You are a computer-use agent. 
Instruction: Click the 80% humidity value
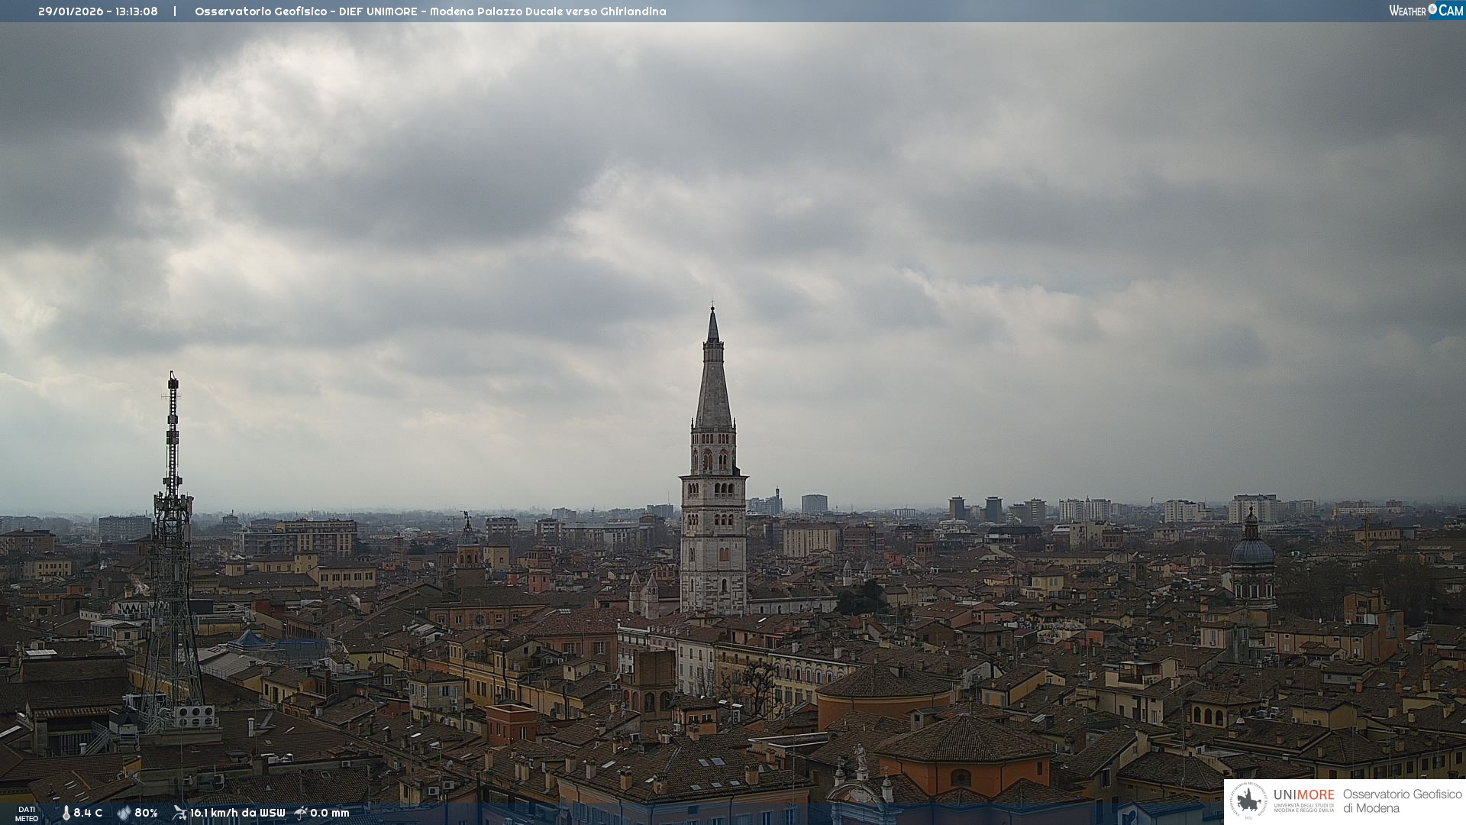pos(146,813)
